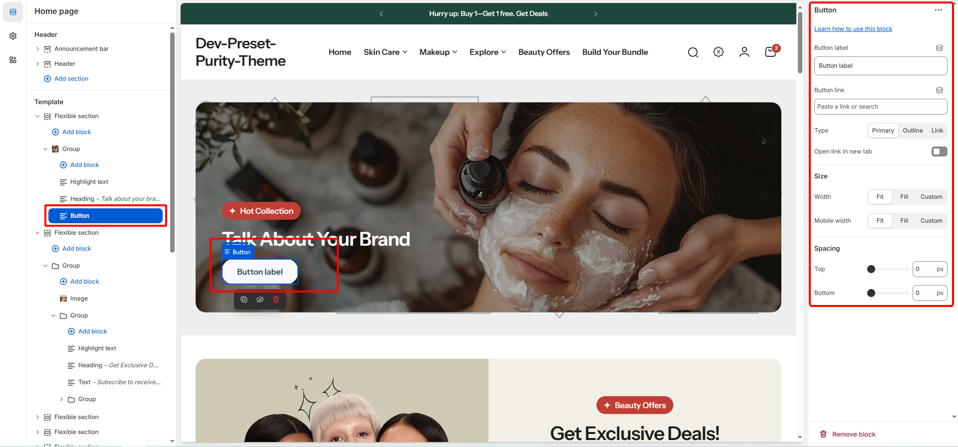
Task: Set Width to Fill
Action: (x=904, y=197)
